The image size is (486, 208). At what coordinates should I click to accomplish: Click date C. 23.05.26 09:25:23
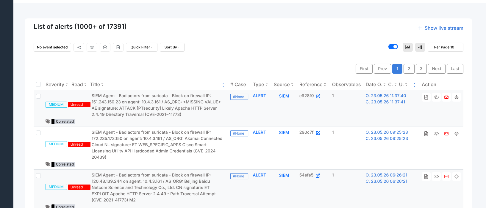(x=387, y=138)
